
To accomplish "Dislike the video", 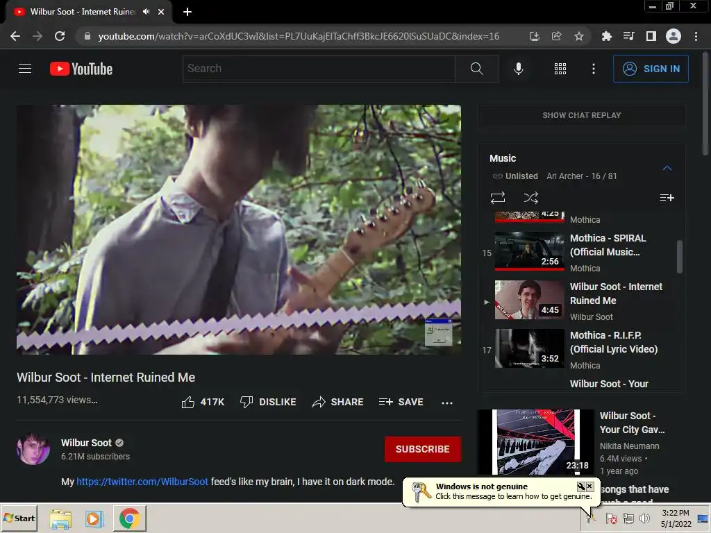I will tap(268, 402).
